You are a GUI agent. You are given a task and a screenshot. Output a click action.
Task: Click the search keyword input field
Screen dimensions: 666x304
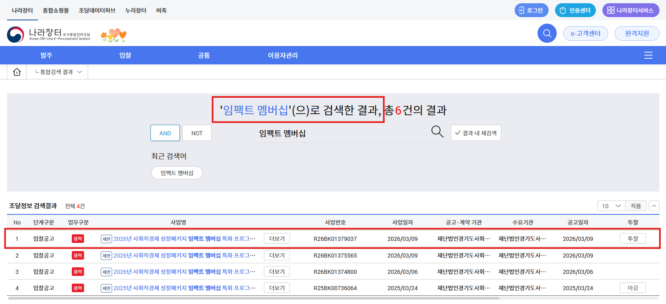[341, 133]
